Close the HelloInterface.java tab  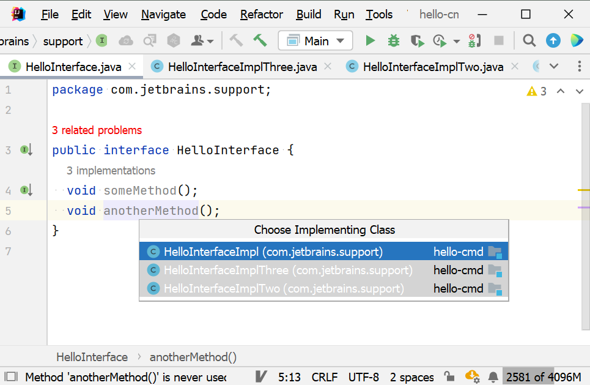(132, 67)
